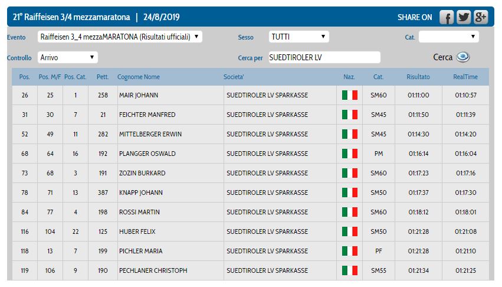Share results on Facebook

447,17
